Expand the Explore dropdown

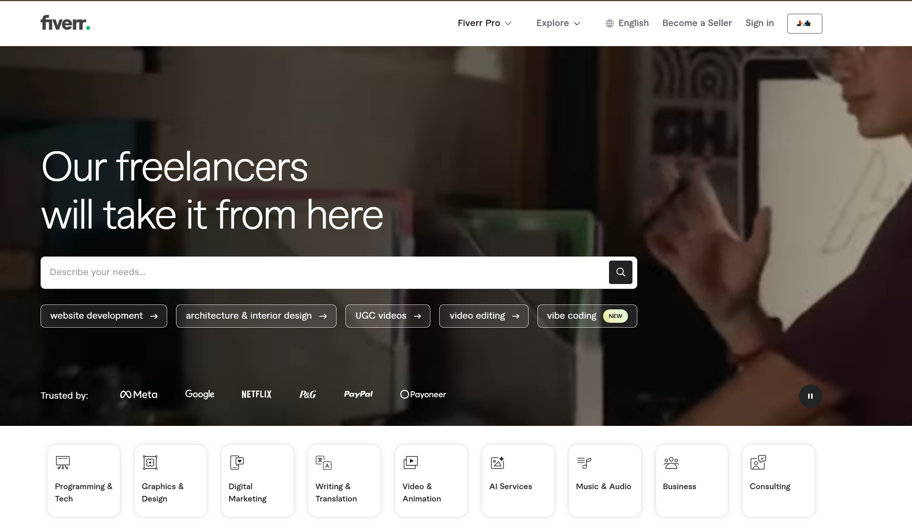[x=558, y=23]
